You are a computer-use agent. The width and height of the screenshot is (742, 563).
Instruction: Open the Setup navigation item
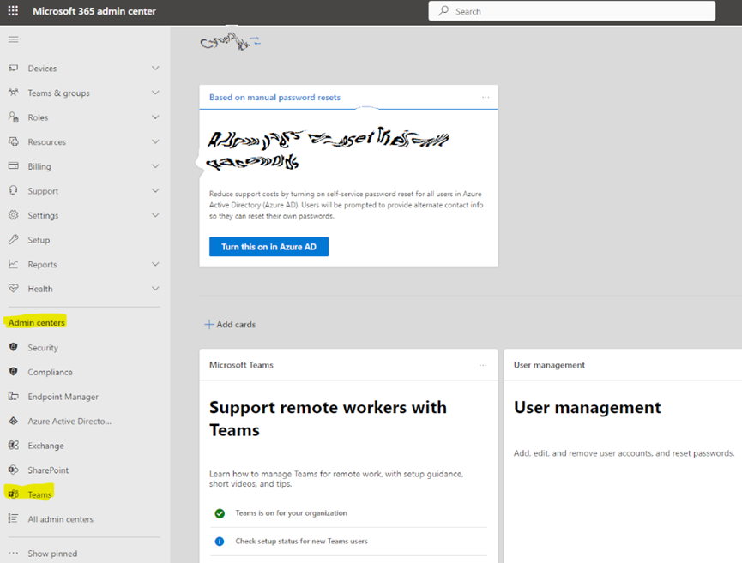(x=39, y=240)
